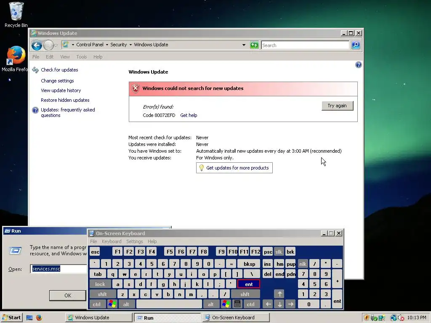
Task: Open the Help menu in On-Screen Keyboard
Action: [x=152, y=241]
